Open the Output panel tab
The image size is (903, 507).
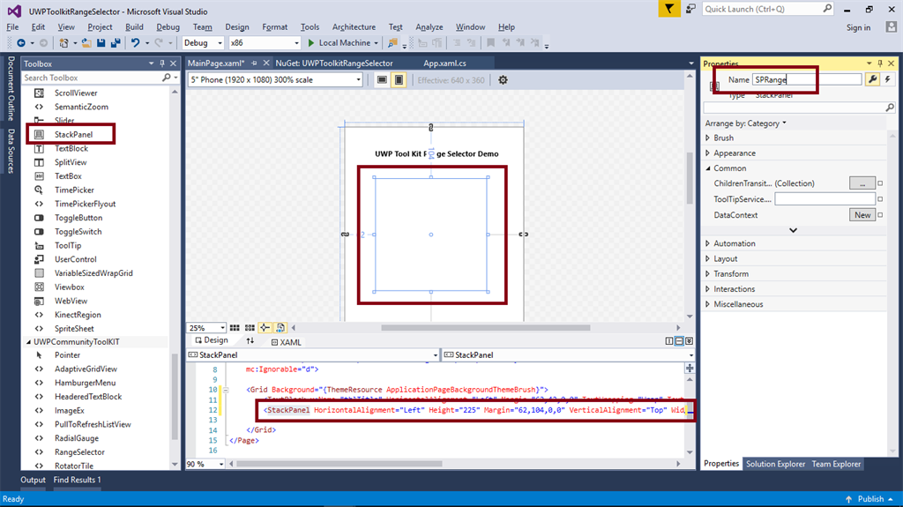pyautogui.click(x=33, y=480)
